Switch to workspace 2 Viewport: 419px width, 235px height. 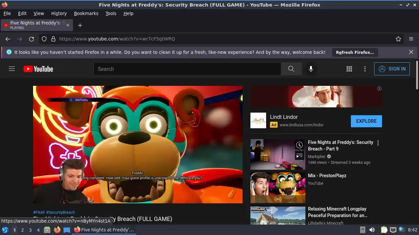point(22,230)
